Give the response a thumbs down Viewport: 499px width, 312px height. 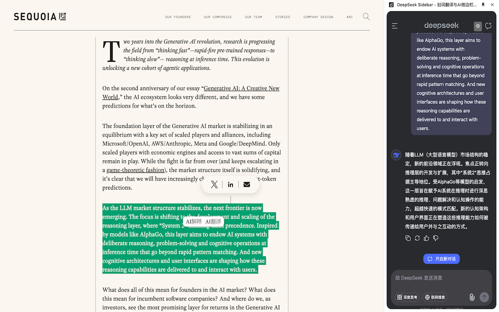(436, 238)
